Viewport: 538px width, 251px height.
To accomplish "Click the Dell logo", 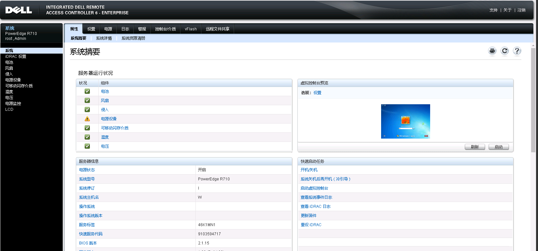I will (19, 10).
